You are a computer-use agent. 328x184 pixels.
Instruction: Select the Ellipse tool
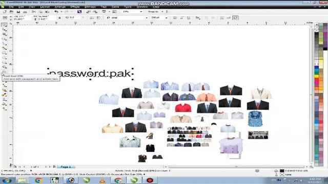[x=4, y=58]
